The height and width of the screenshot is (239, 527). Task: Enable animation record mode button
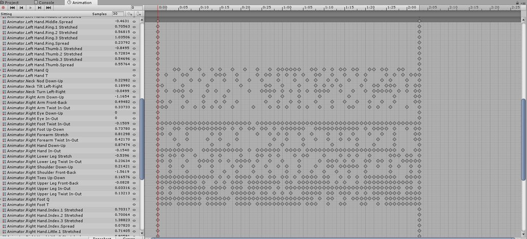[x=4, y=8]
